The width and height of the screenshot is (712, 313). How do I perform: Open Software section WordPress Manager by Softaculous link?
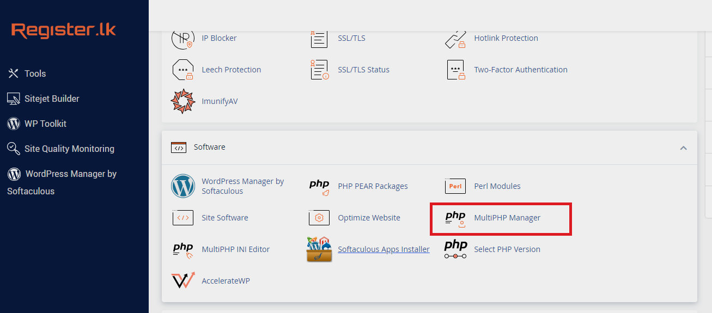click(243, 186)
